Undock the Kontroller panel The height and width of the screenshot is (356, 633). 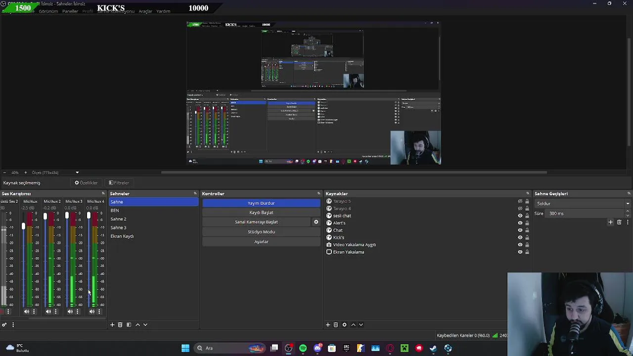tap(318, 194)
